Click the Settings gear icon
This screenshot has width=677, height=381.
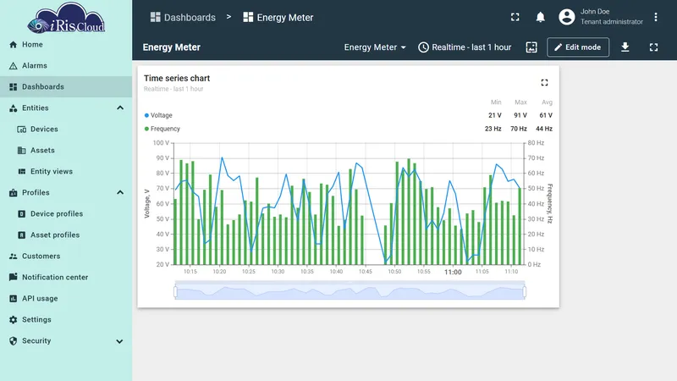(x=13, y=320)
